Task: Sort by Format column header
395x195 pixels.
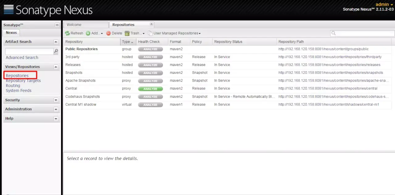Action: click(x=179, y=42)
